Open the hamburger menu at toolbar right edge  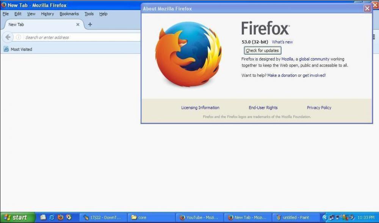[x=374, y=37]
